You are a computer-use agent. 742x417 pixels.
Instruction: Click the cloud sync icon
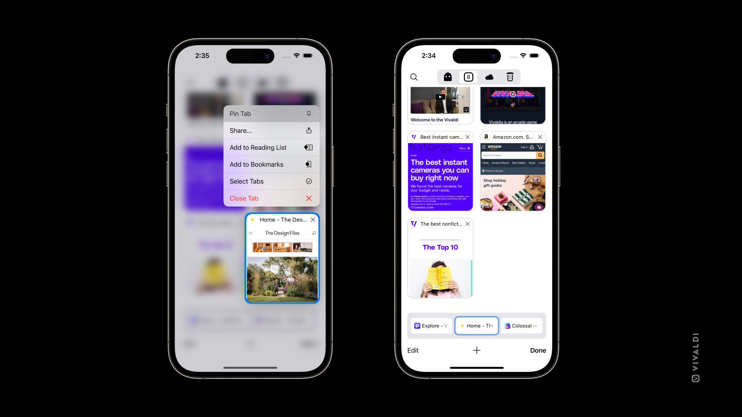[x=489, y=77]
